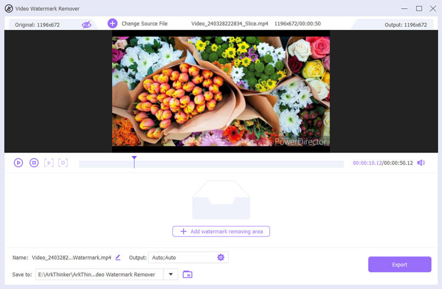Click the Auto;Auto output field

[188, 258]
